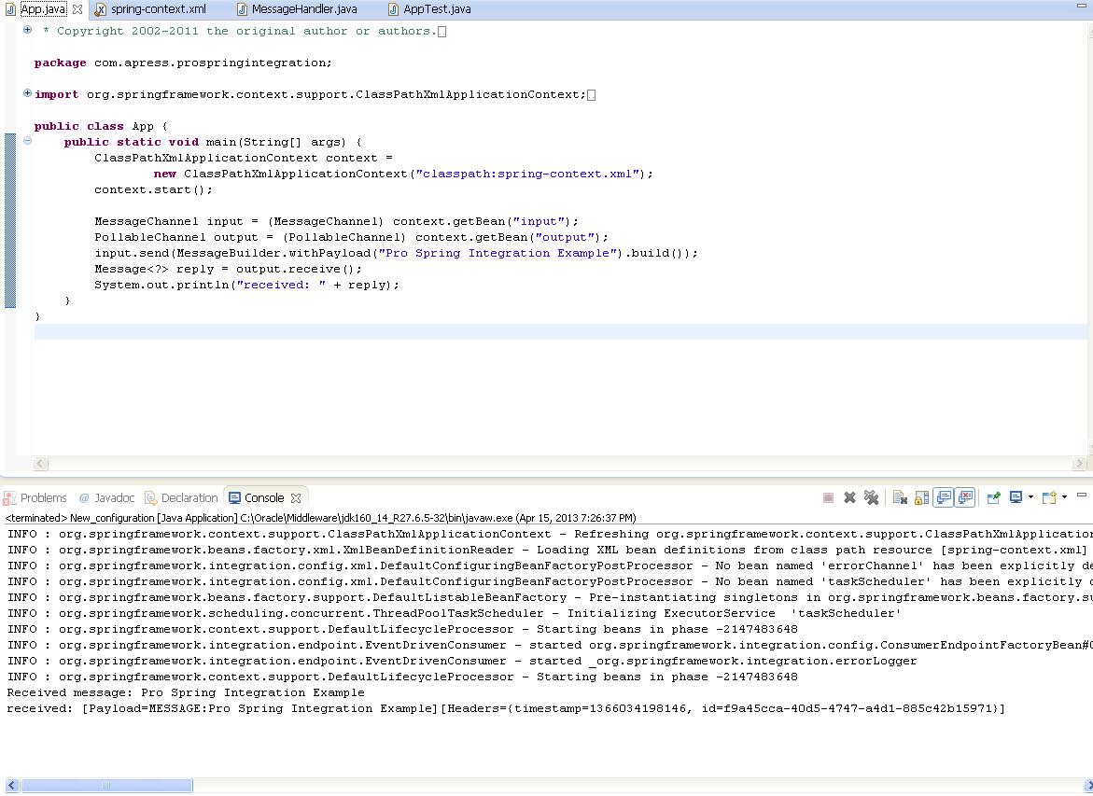The image size is (1093, 796).
Task: Click the Remove All Terminated Launches icon
Action: tap(871, 497)
